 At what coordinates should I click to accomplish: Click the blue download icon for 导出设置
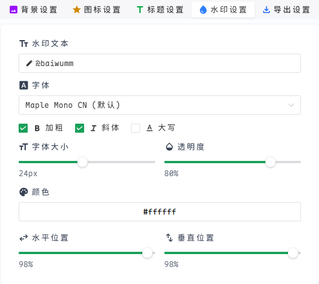coord(266,10)
